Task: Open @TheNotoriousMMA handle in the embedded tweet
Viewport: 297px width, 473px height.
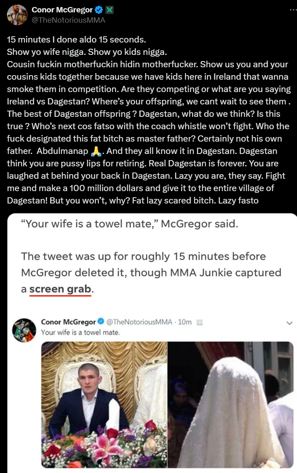Action: click(139, 322)
